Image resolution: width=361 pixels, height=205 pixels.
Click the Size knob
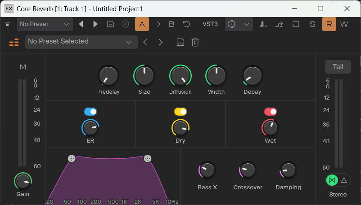[x=144, y=76]
